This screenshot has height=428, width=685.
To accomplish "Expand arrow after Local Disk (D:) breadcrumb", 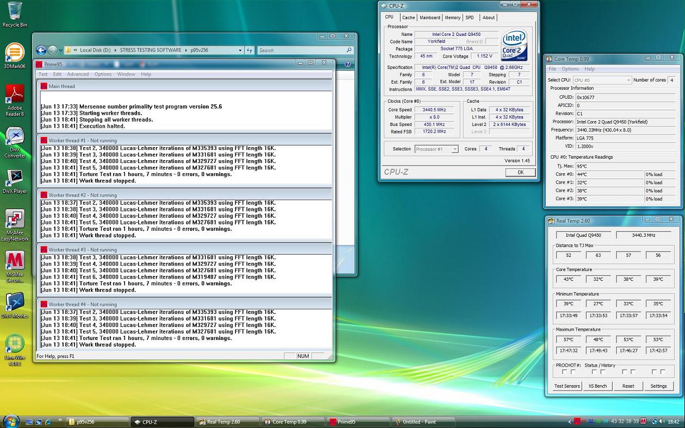I will pos(115,50).
